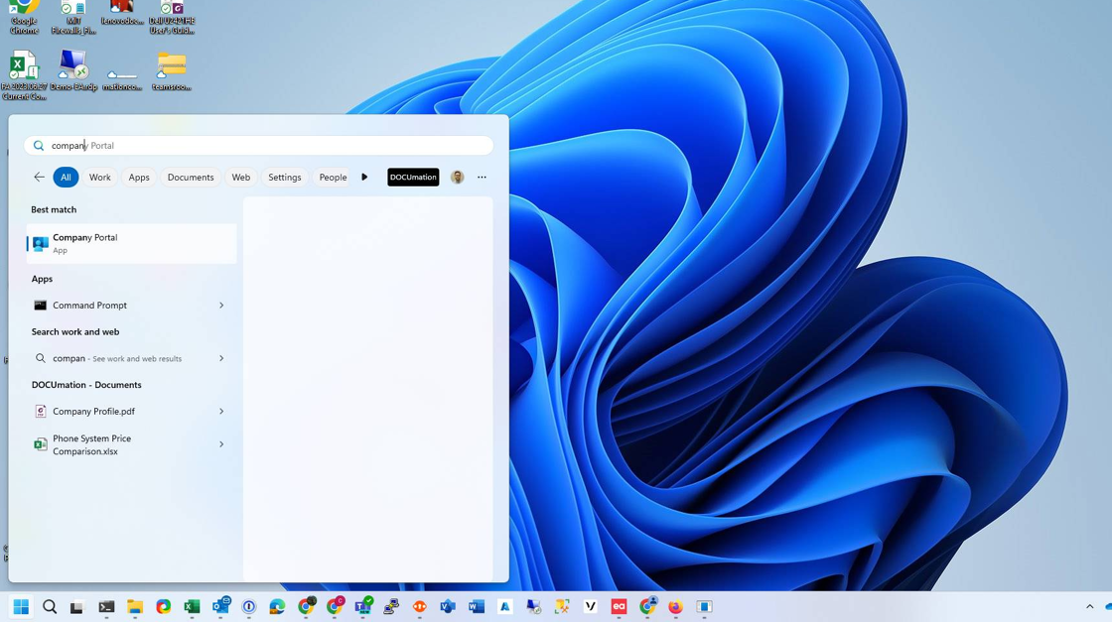Select the lenovodoc... desktop file
The image size is (1112, 622).
[122, 14]
